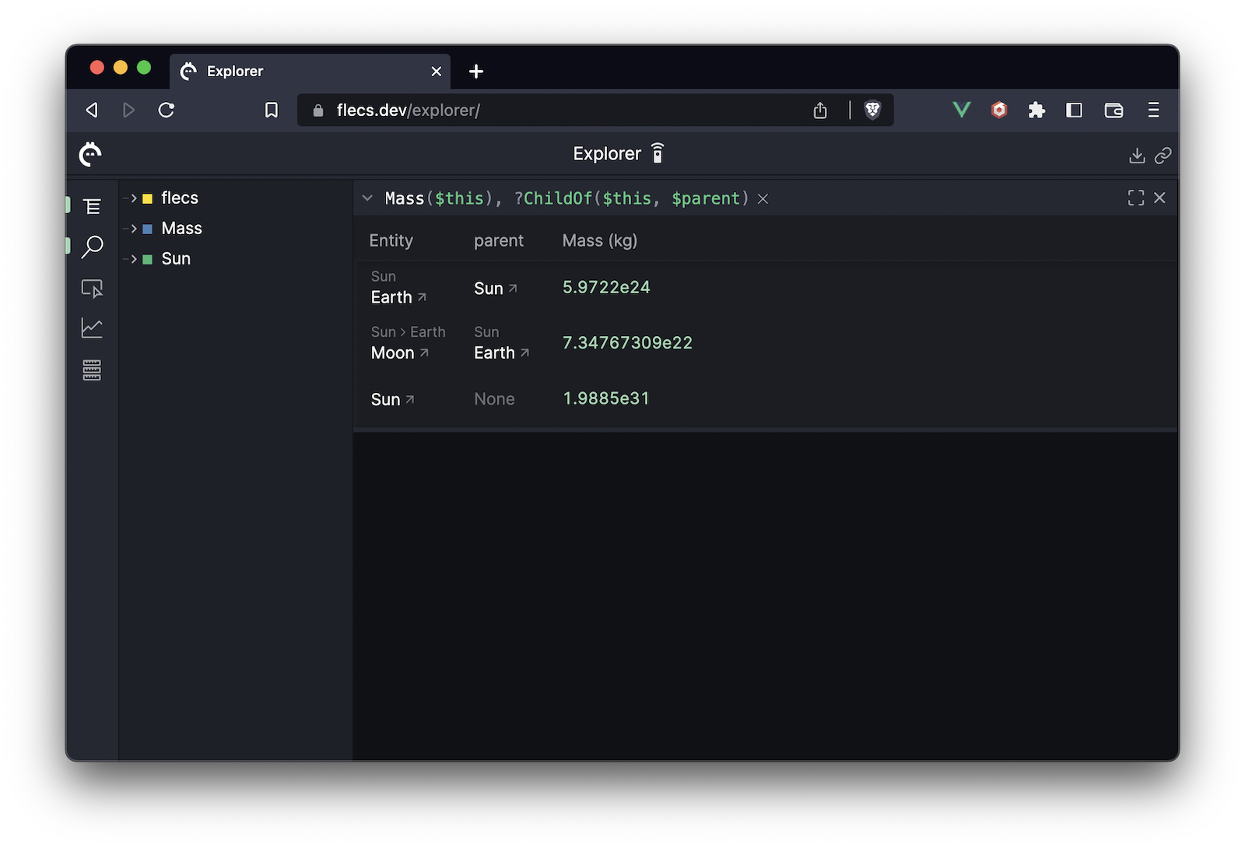
Task: Collapse the query results panel chevron
Action: coord(367,198)
